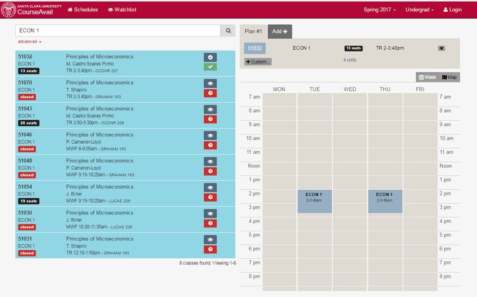Click the Login link
Image resolution: width=477 pixels, height=297 pixels.
[x=452, y=10]
